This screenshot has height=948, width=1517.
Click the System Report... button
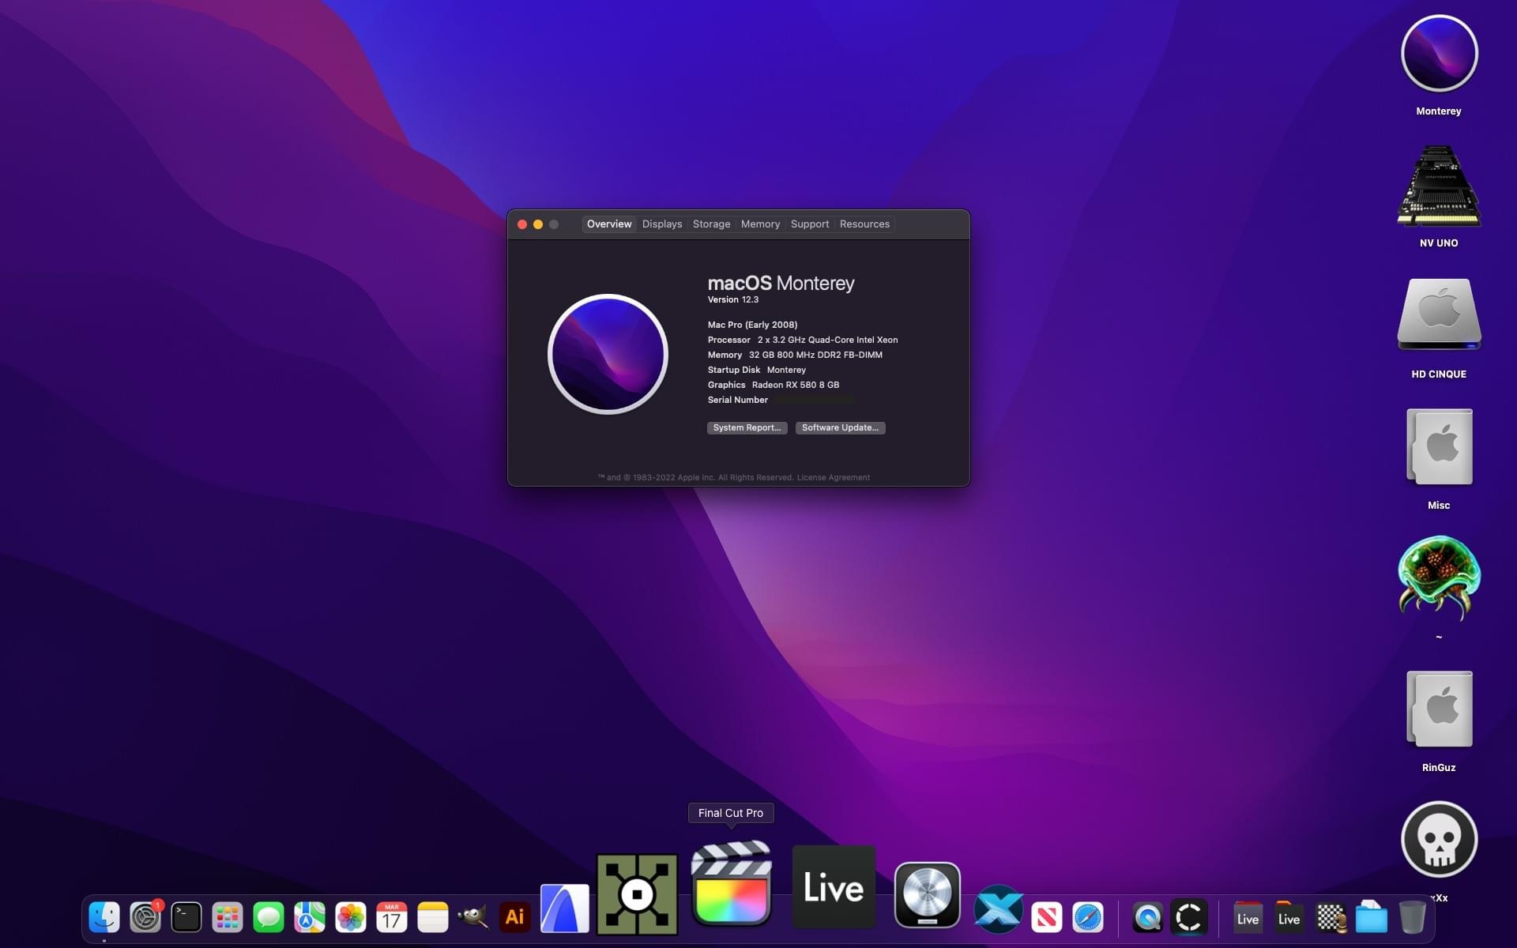click(747, 427)
